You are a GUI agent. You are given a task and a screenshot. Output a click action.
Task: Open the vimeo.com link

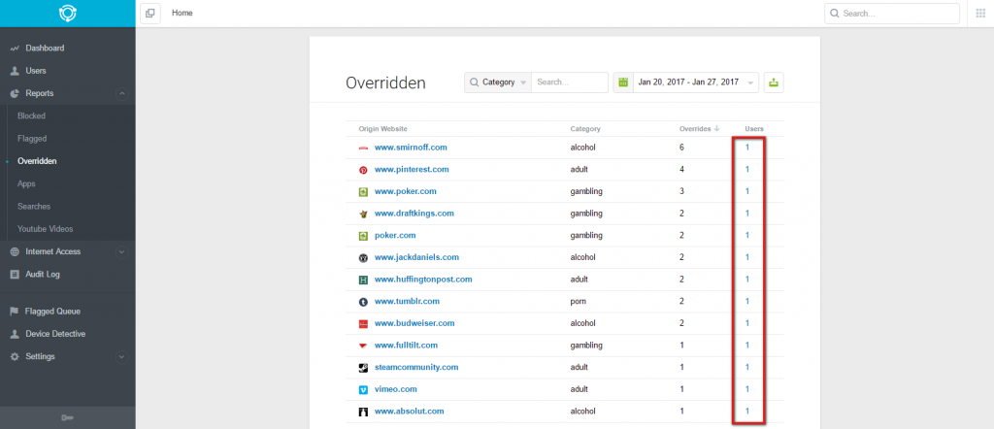[x=396, y=389]
